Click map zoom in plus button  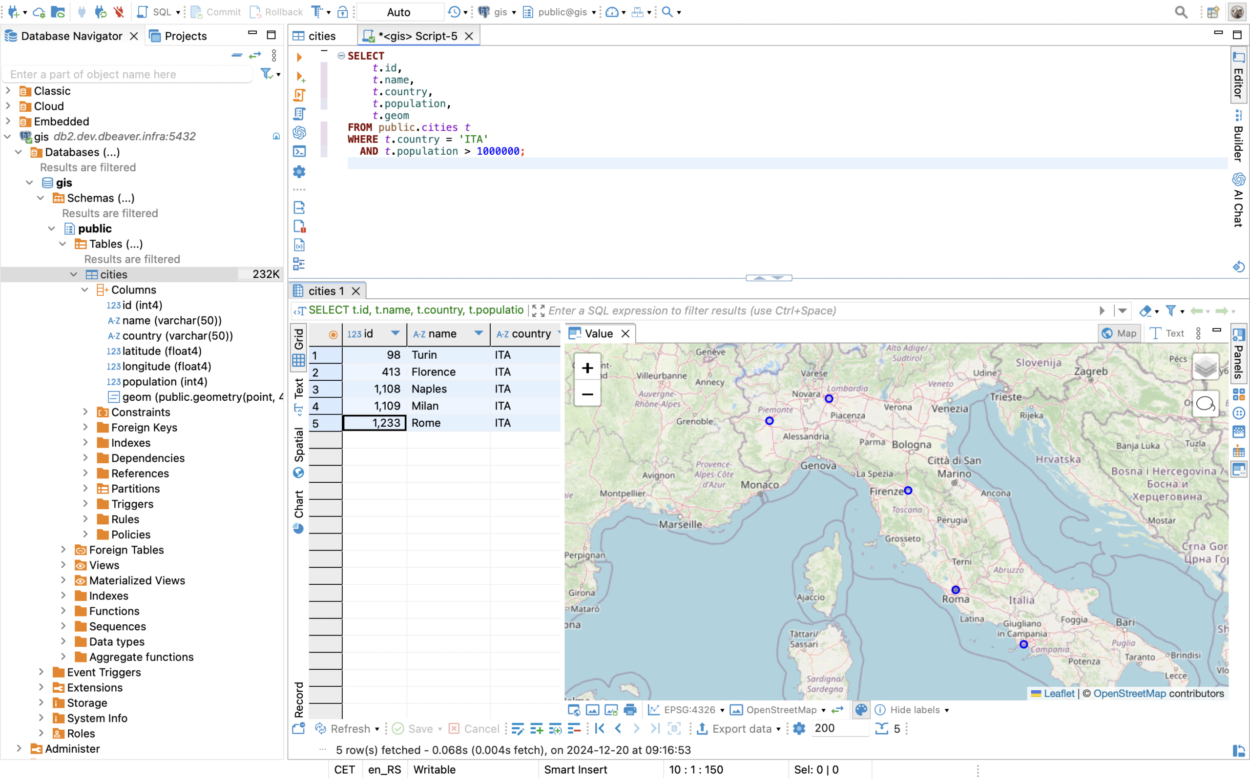pos(587,368)
